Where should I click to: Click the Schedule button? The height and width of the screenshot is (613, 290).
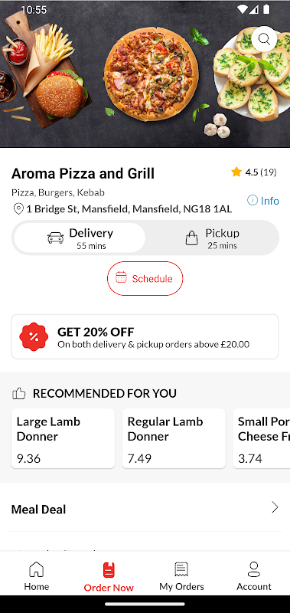click(x=145, y=278)
